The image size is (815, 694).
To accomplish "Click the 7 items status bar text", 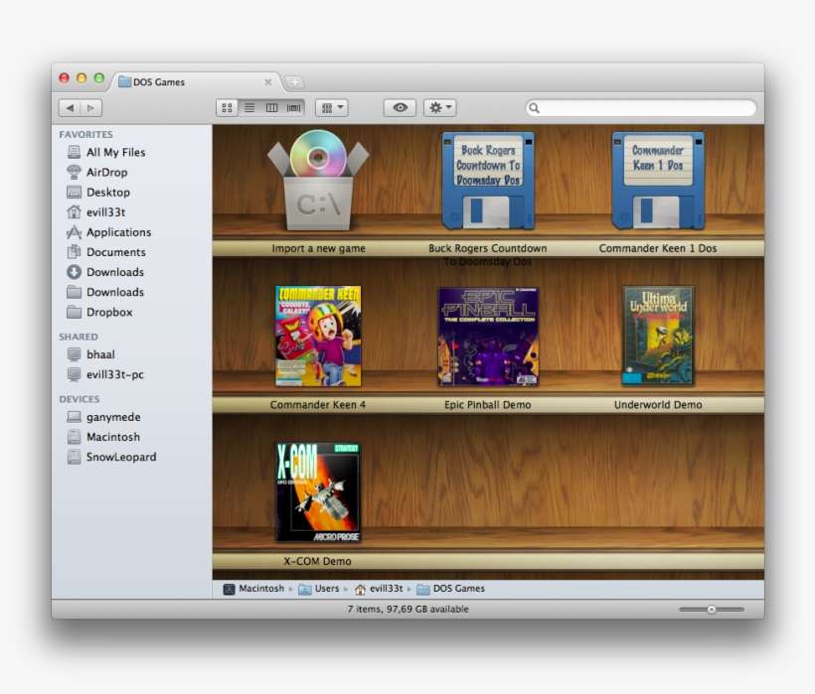I will point(408,610).
